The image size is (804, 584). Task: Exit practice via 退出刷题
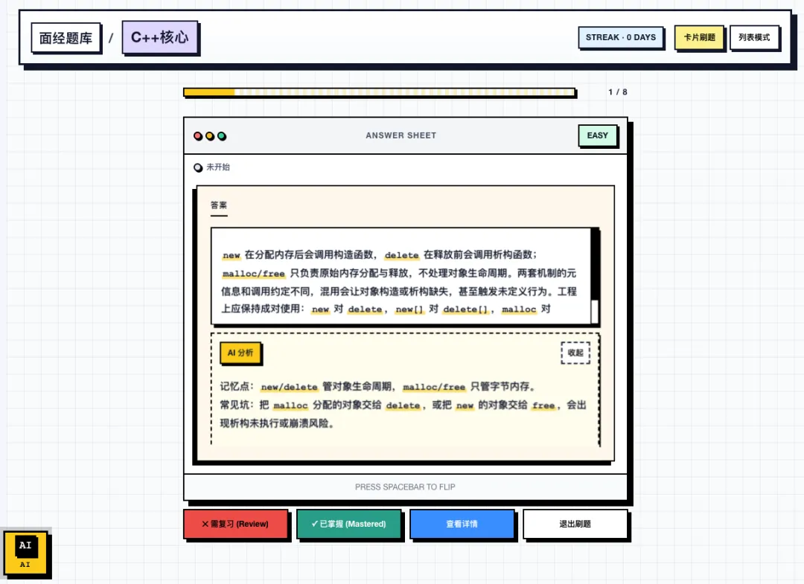click(x=575, y=524)
